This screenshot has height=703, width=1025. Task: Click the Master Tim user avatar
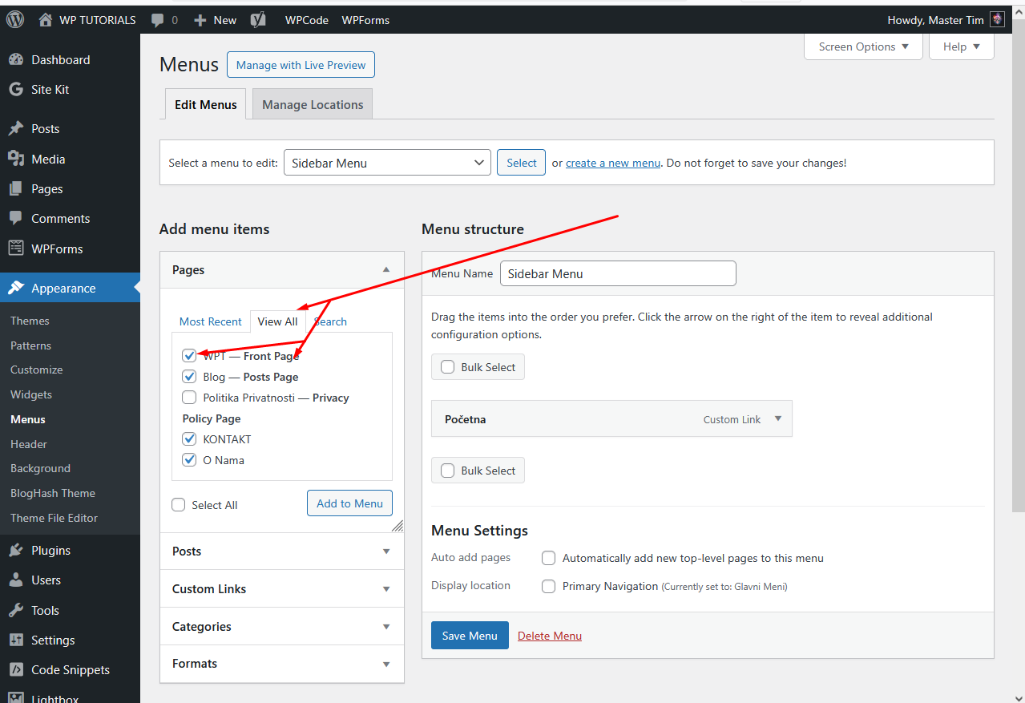coord(997,20)
